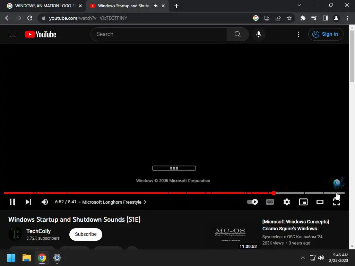Toggle closed captions CC button
355x266 pixels.
click(x=270, y=202)
